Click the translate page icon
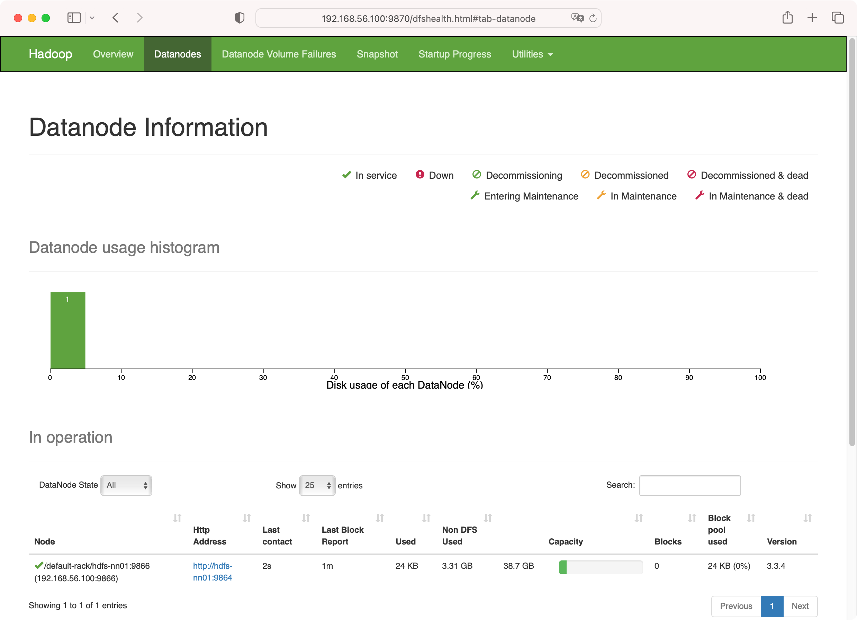The image size is (857, 620). coord(577,18)
